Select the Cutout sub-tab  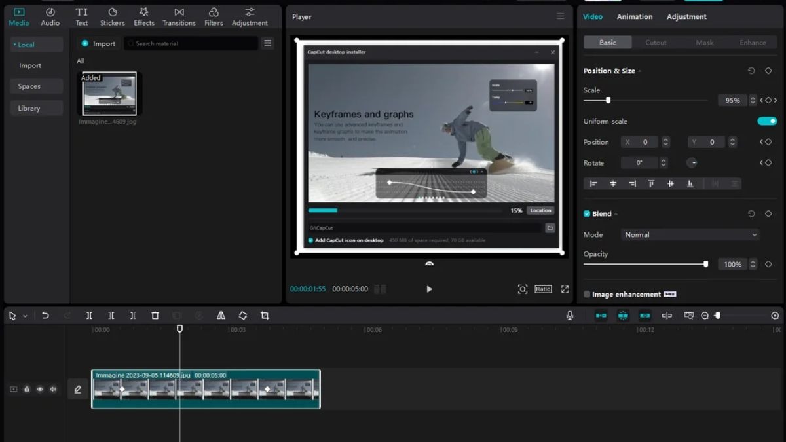[656, 43]
